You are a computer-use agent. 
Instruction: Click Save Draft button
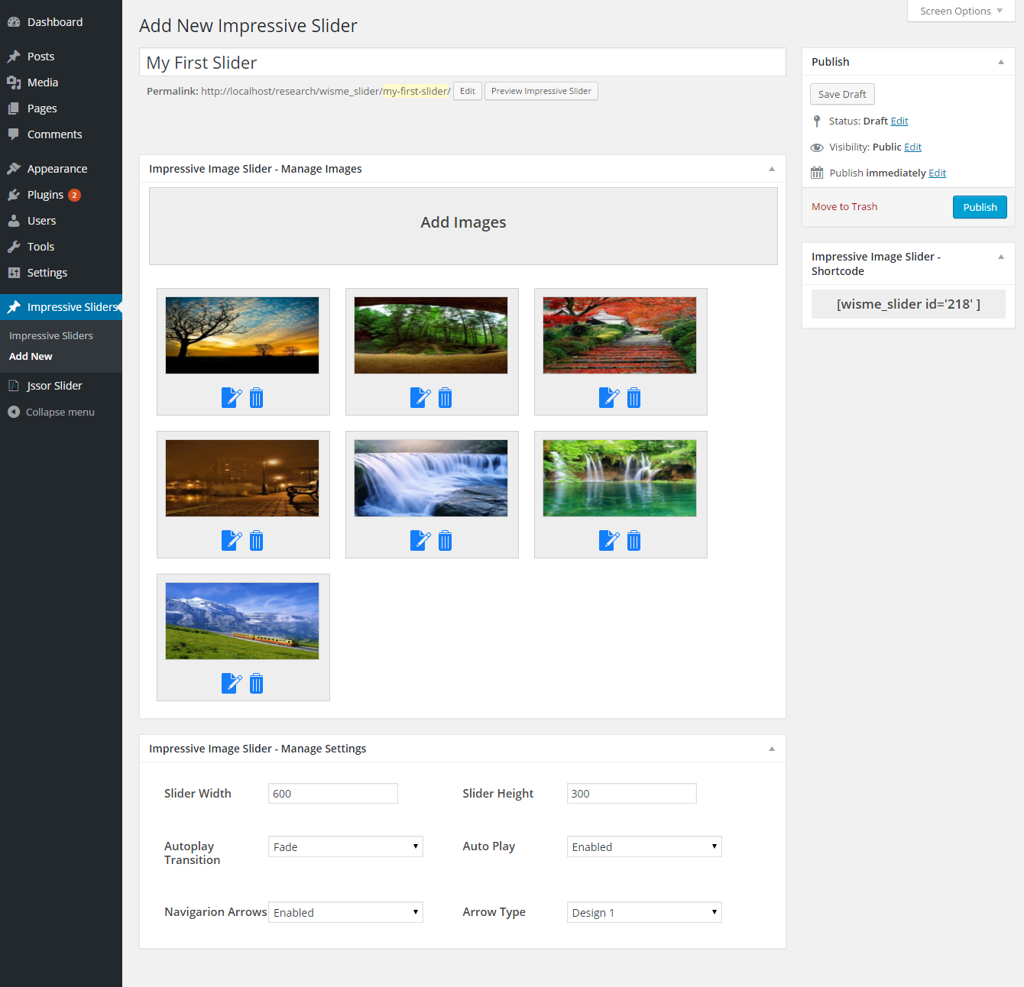[x=842, y=94]
